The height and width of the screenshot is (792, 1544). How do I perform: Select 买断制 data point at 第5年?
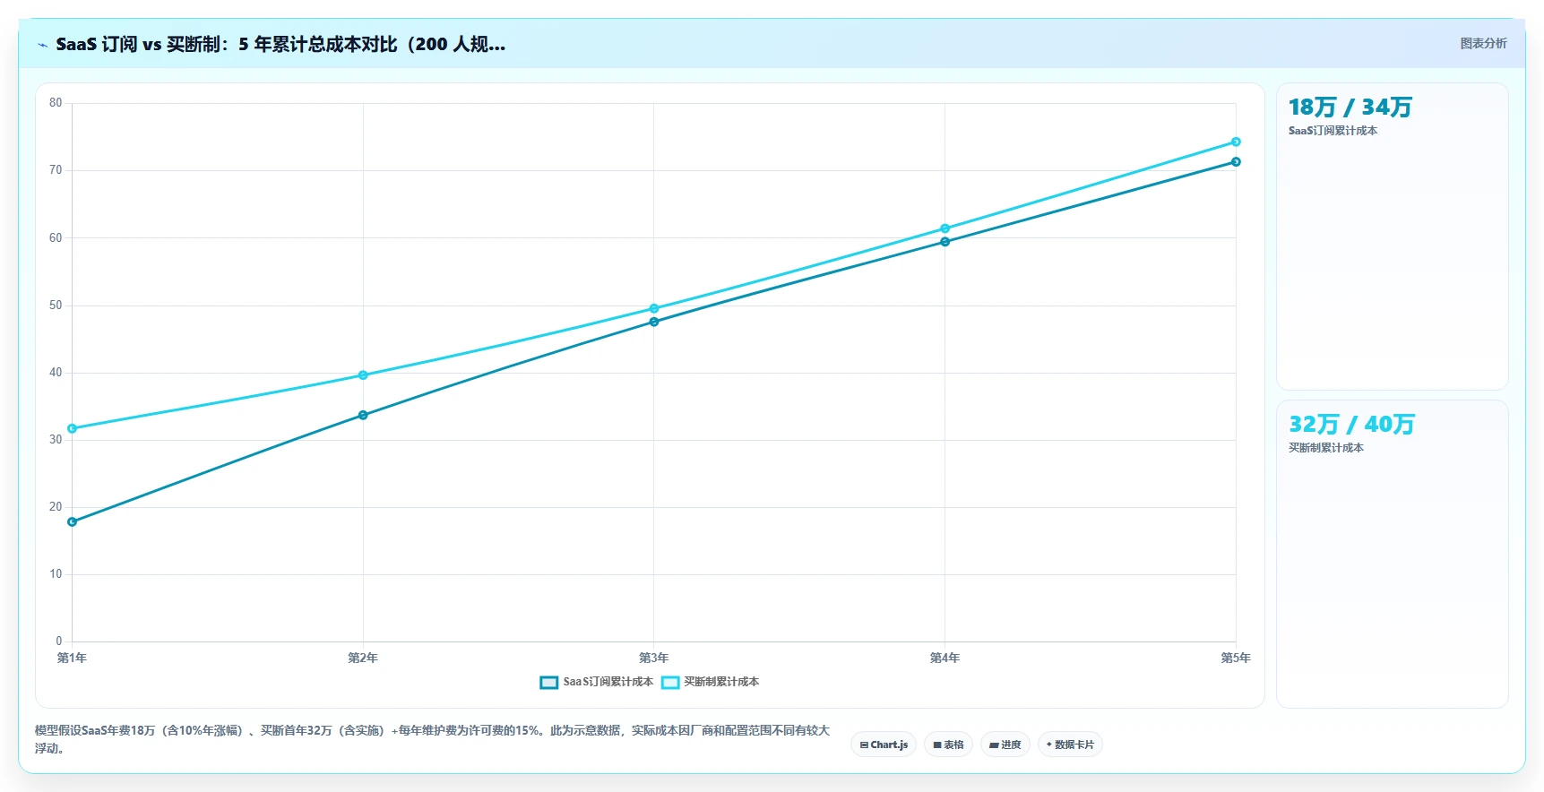click(x=1236, y=142)
